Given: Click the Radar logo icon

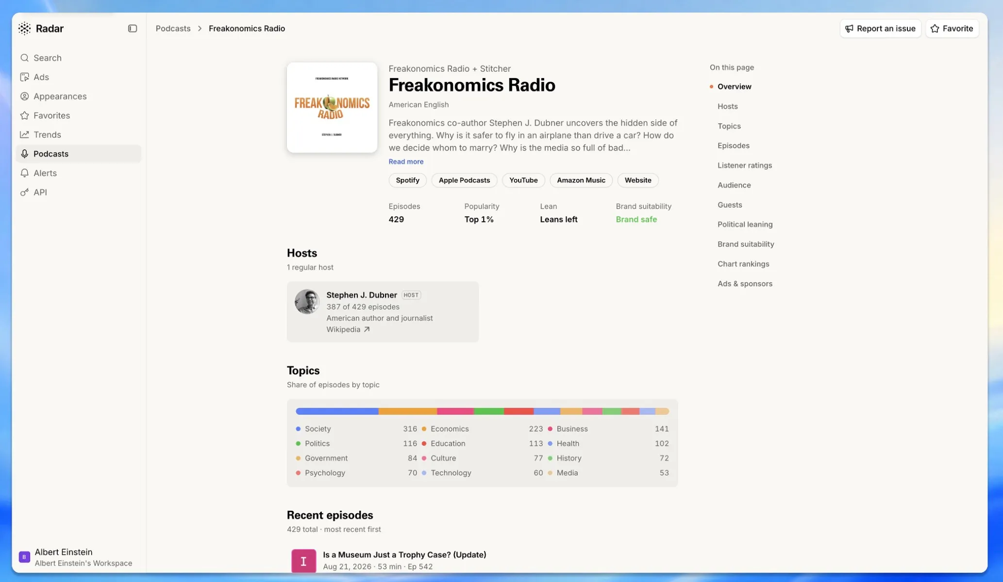Looking at the screenshot, I should click(24, 29).
